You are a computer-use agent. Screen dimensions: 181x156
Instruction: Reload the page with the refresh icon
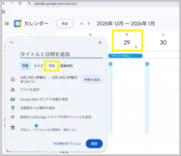click(x=20, y=3)
